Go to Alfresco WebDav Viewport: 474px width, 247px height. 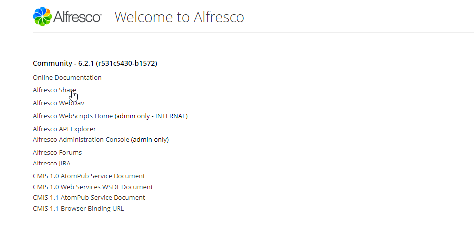58,103
